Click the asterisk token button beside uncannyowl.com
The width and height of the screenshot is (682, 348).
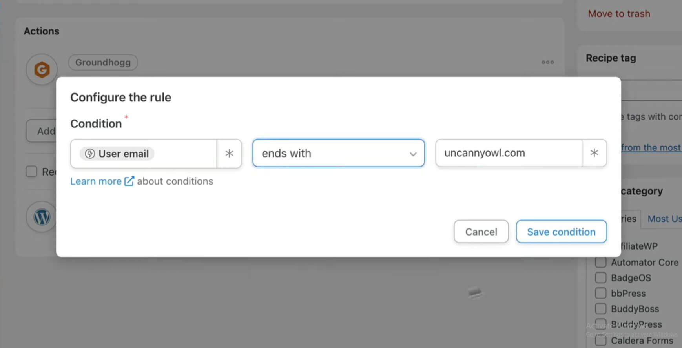tap(594, 153)
